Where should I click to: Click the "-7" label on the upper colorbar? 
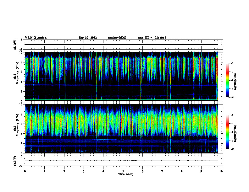tap(232, 72)
